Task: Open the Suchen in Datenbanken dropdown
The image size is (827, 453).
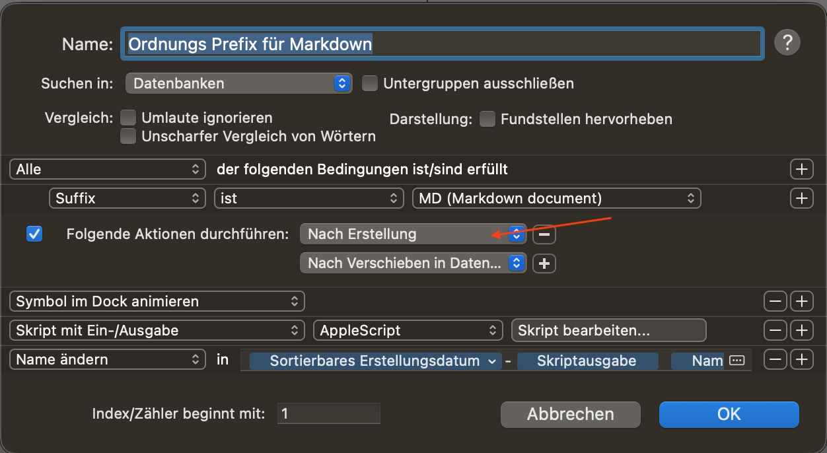Action: [238, 84]
